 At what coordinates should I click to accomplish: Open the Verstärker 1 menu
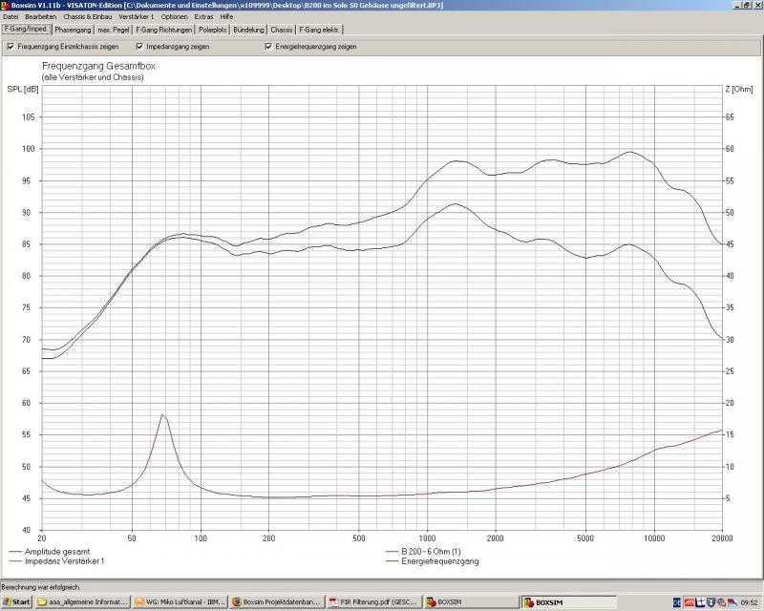click(137, 16)
